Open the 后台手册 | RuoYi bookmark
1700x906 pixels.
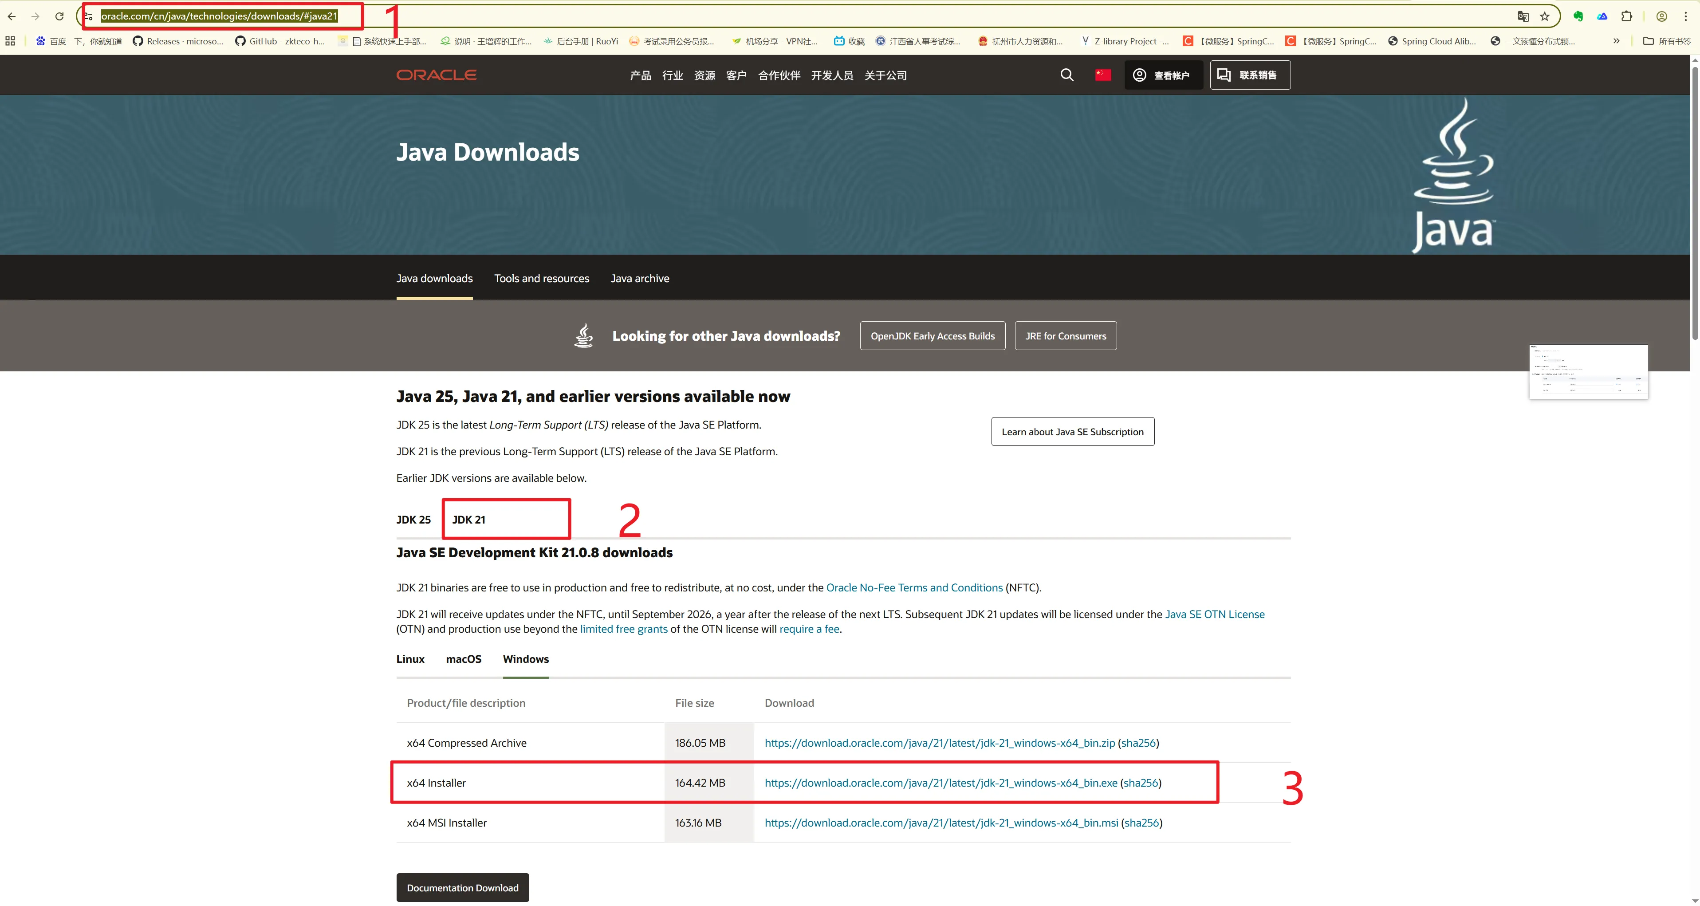581,41
